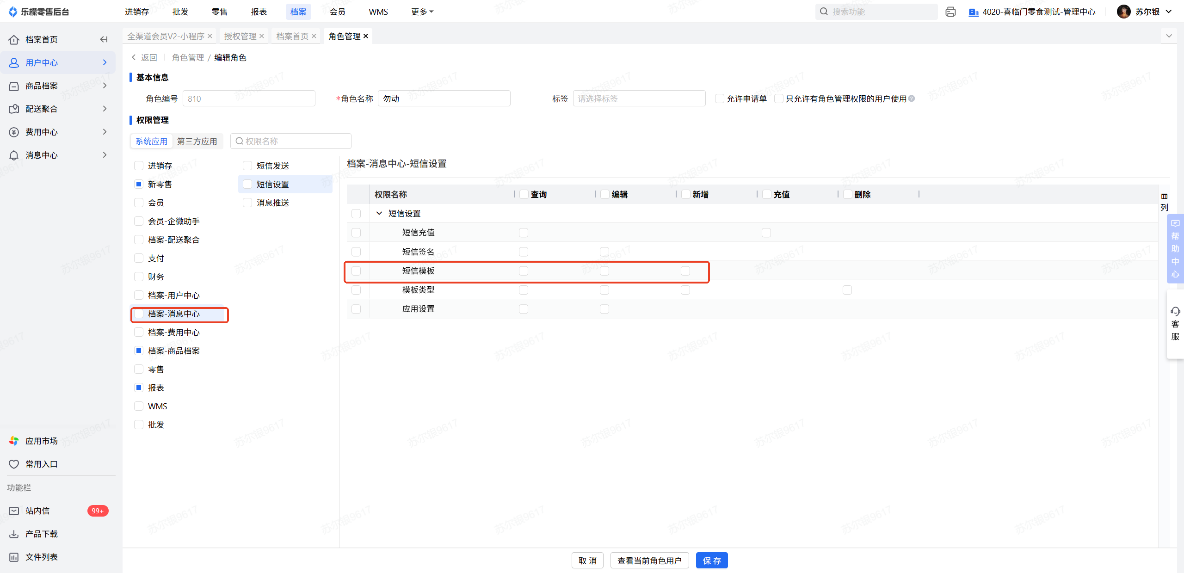1184x573 pixels.
Task: Open 应用市场 from the sidebar
Action: [x=41, y=441]
